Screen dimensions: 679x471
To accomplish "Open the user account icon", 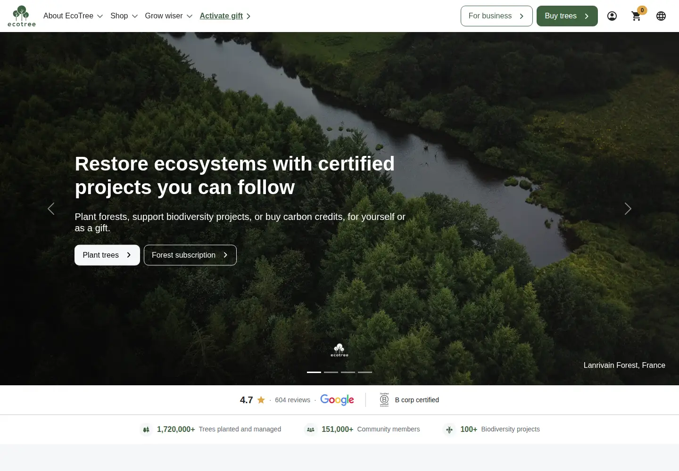I will click(612, 16).
